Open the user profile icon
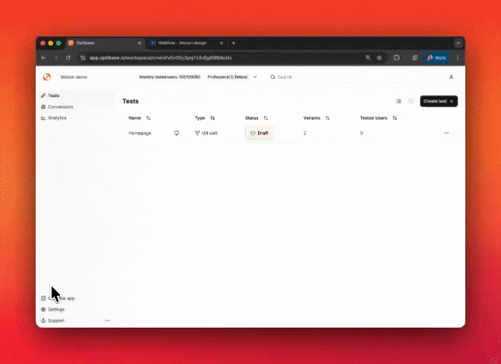This screenshot has height=364, width=501. point(451,77)
